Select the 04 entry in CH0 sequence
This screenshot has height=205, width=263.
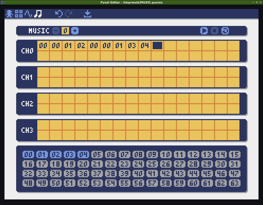coord(144,45)
